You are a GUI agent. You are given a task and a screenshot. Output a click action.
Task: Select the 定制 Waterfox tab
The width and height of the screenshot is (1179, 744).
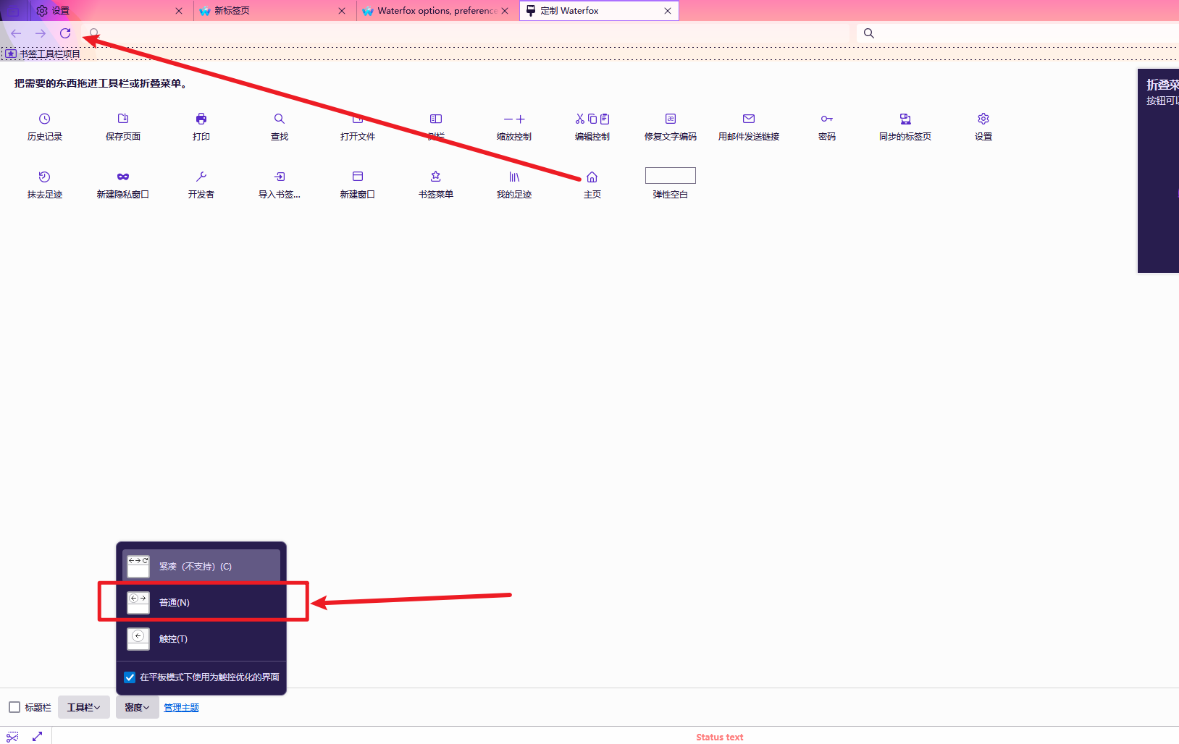tap(599, 11)
